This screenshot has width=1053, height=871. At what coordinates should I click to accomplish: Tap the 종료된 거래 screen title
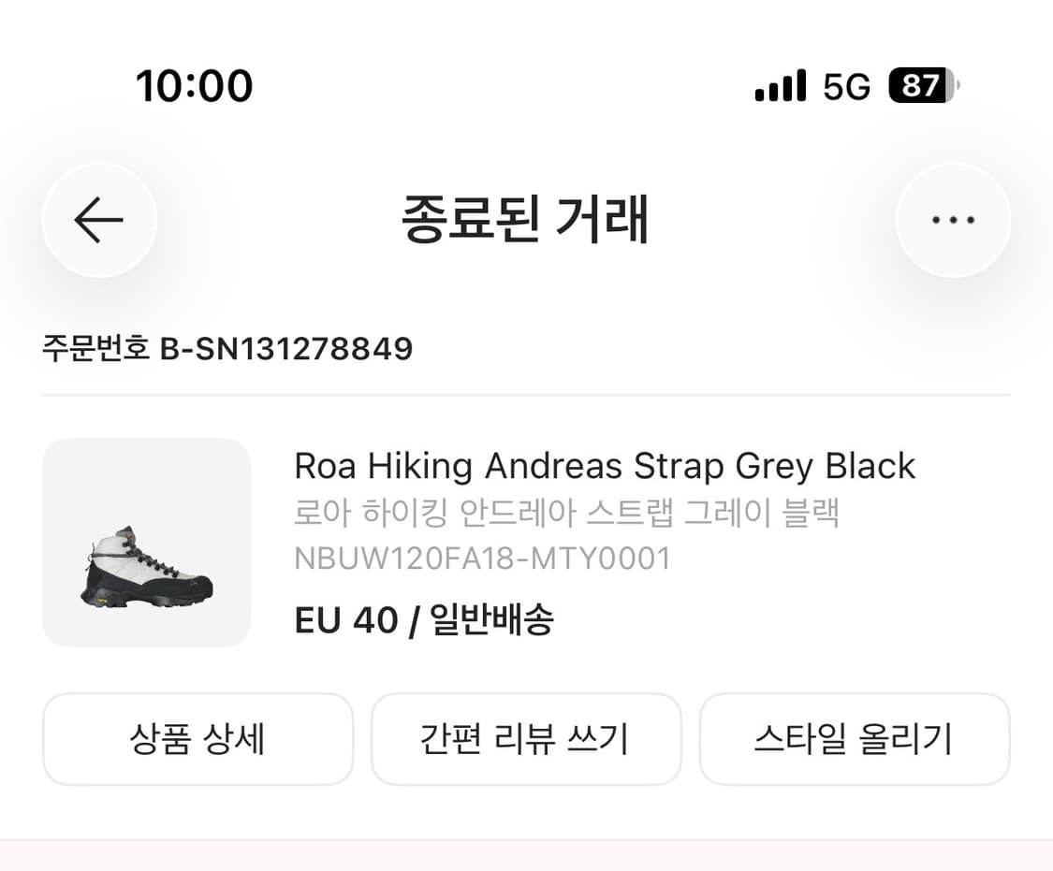526,219
